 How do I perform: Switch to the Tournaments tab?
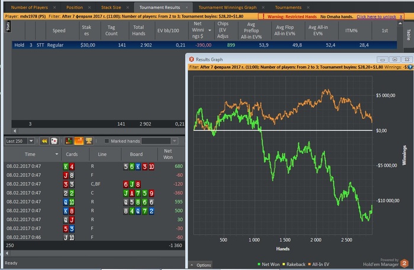pos(288,7)
